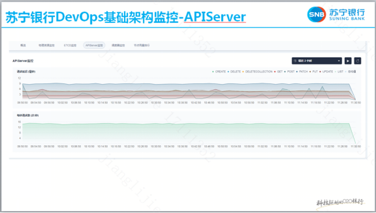This screenshot has height=213, width=376.
Task: Toggle the last legend entry after LIST
Action: coord(351,72)
